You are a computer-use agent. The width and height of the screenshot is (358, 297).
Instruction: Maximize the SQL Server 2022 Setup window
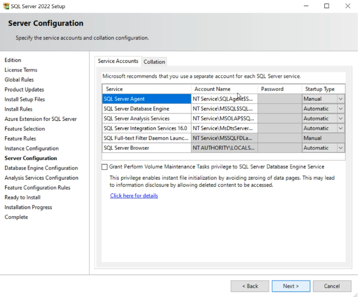[327, 6]
